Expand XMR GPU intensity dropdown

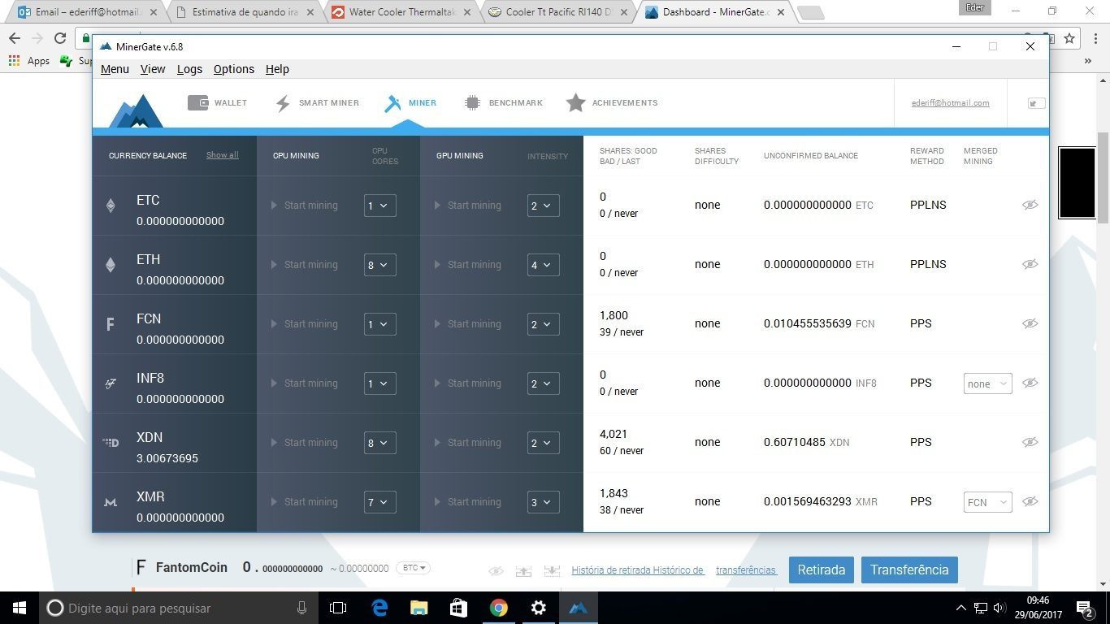[x=543, y=502]
